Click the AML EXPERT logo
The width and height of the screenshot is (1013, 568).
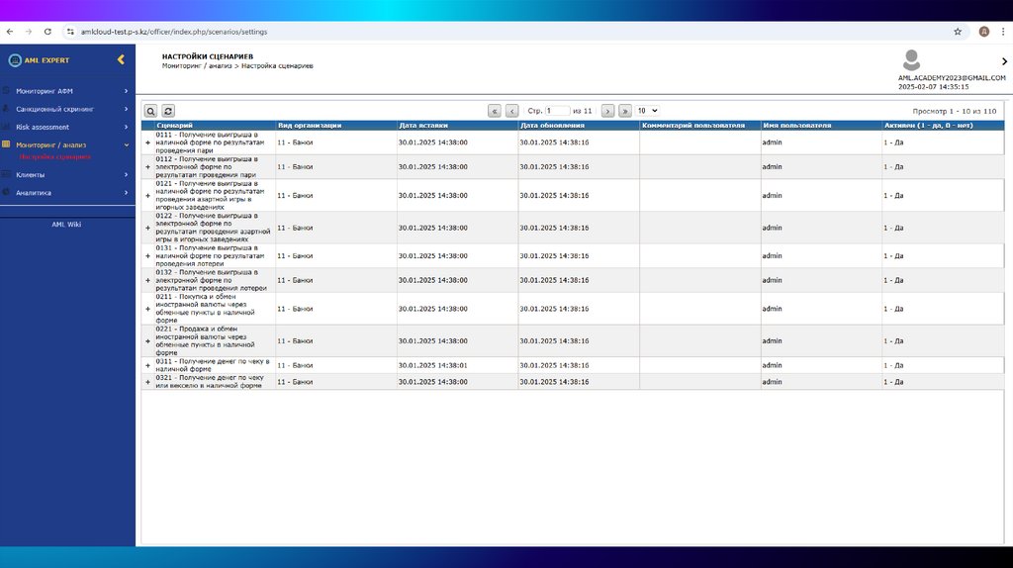39,60
